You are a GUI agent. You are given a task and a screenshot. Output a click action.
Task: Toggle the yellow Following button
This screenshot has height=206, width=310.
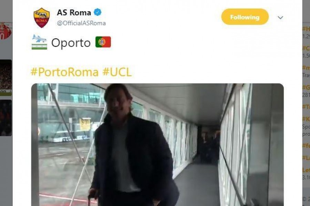[x=245, y=17]
